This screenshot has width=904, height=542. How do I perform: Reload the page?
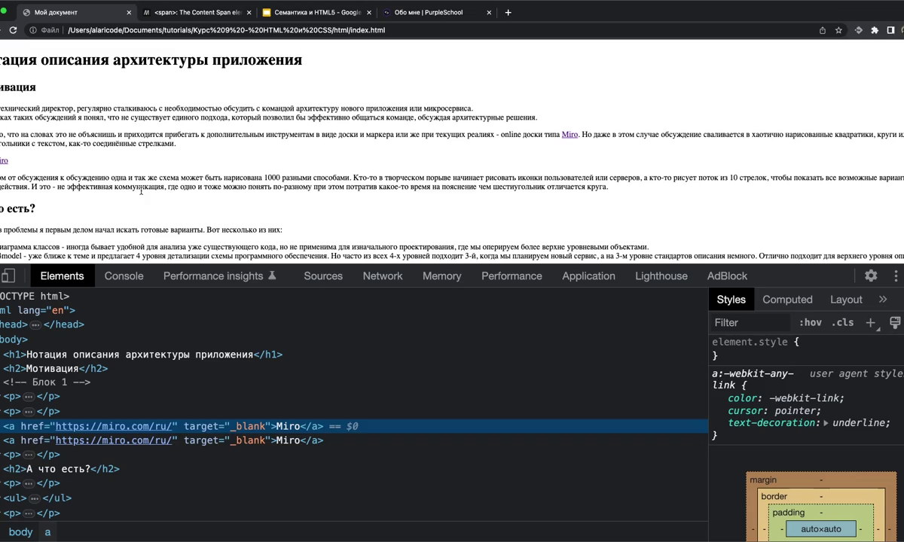[13, 30]
